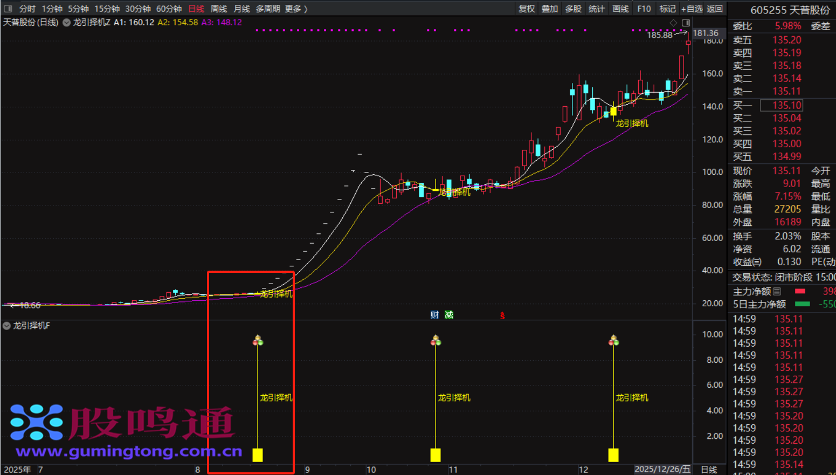Click the 买一 price 135.10 field
This screenshot has height=475, width=836.
pos(787,106)
